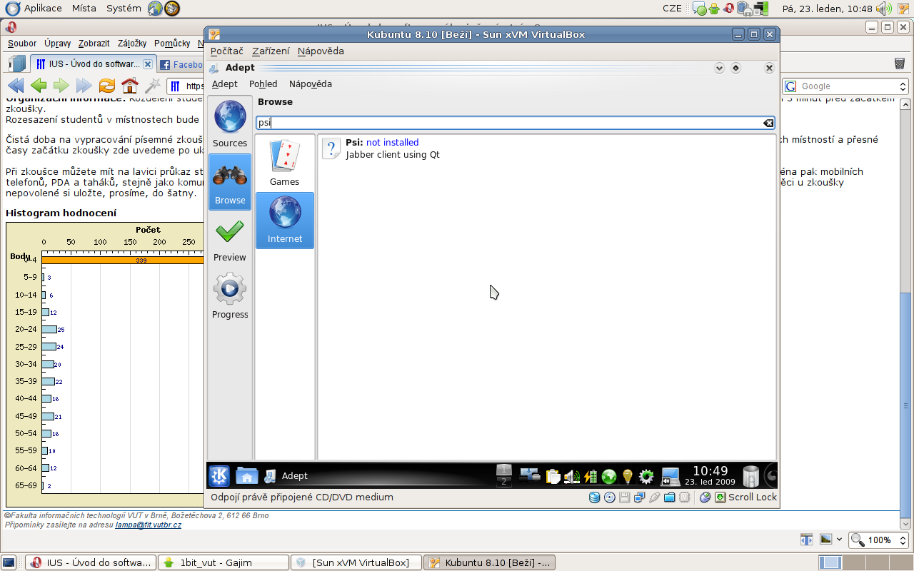Open the KDE trash icon

751,475
